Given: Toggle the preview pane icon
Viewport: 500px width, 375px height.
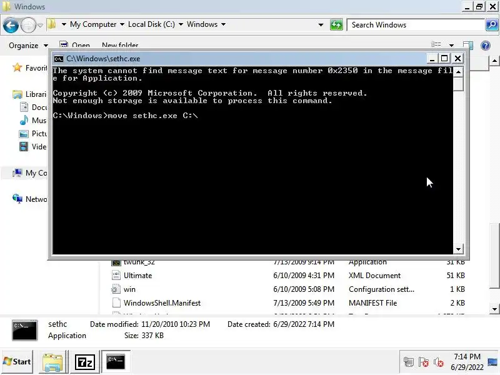Looking at the screenshot, I should point(467,45).
